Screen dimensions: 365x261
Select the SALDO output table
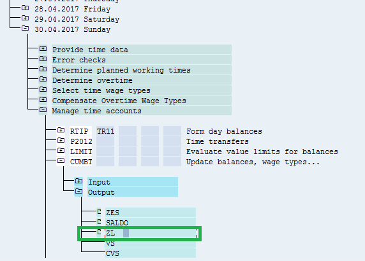pyautogui.click(x=151, y=223)
